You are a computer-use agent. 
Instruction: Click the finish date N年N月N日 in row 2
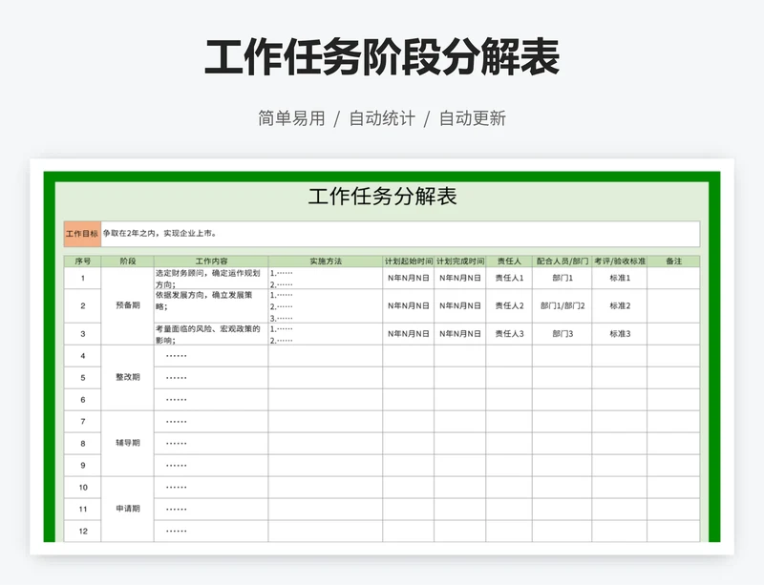460,306
